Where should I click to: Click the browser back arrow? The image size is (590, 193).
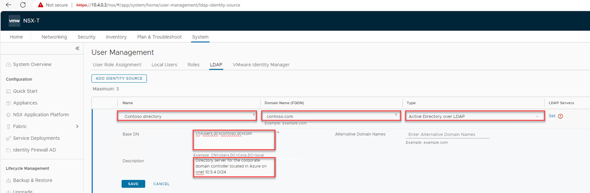tap(8, 4)
